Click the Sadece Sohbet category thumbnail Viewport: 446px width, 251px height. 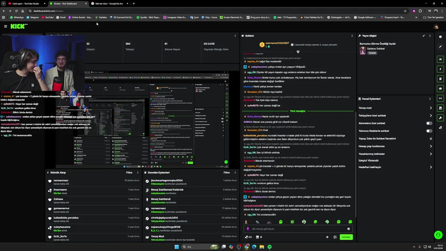363,51
